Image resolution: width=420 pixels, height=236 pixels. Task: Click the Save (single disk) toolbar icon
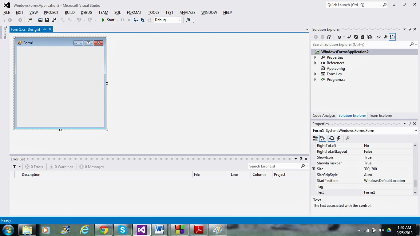47,20
